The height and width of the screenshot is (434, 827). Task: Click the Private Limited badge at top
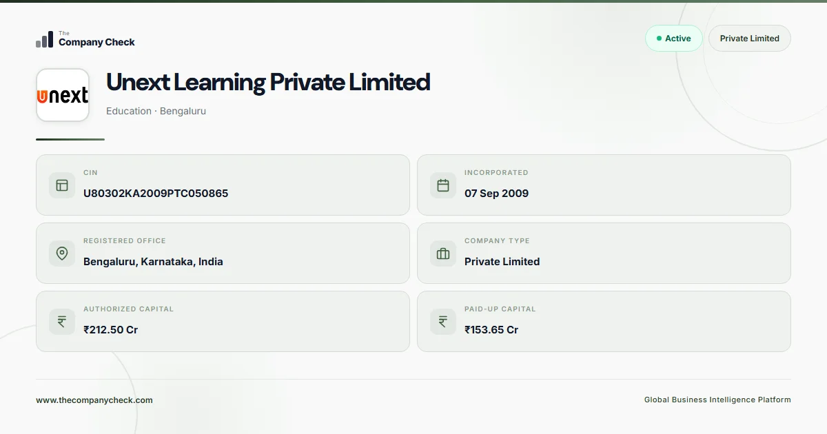click(x=749, y=39)
